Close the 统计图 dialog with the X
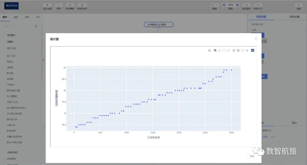This screenshot has width=307, height=165. 256,38
